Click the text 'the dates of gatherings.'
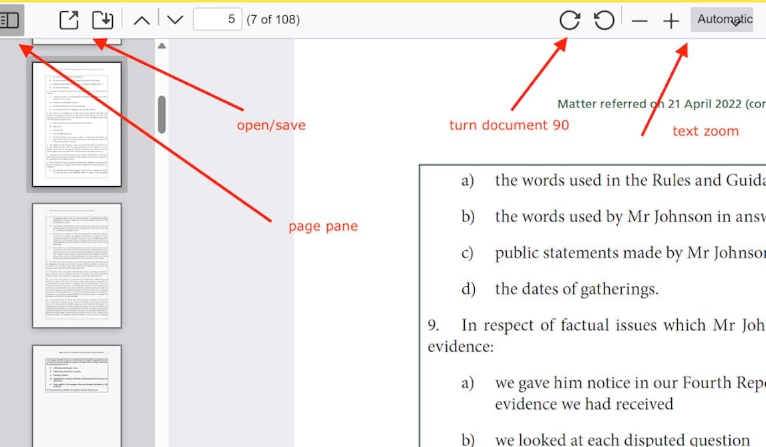Image resolution: width=766 pixels, height=447 pixels. pos(576,289)
